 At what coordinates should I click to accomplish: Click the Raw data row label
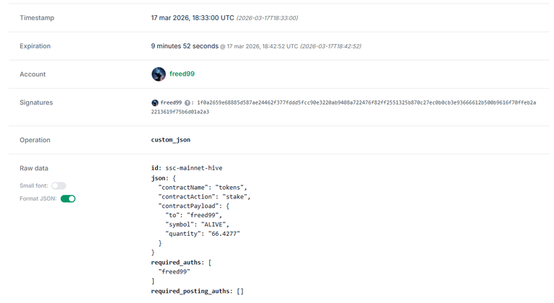[34, 168]
